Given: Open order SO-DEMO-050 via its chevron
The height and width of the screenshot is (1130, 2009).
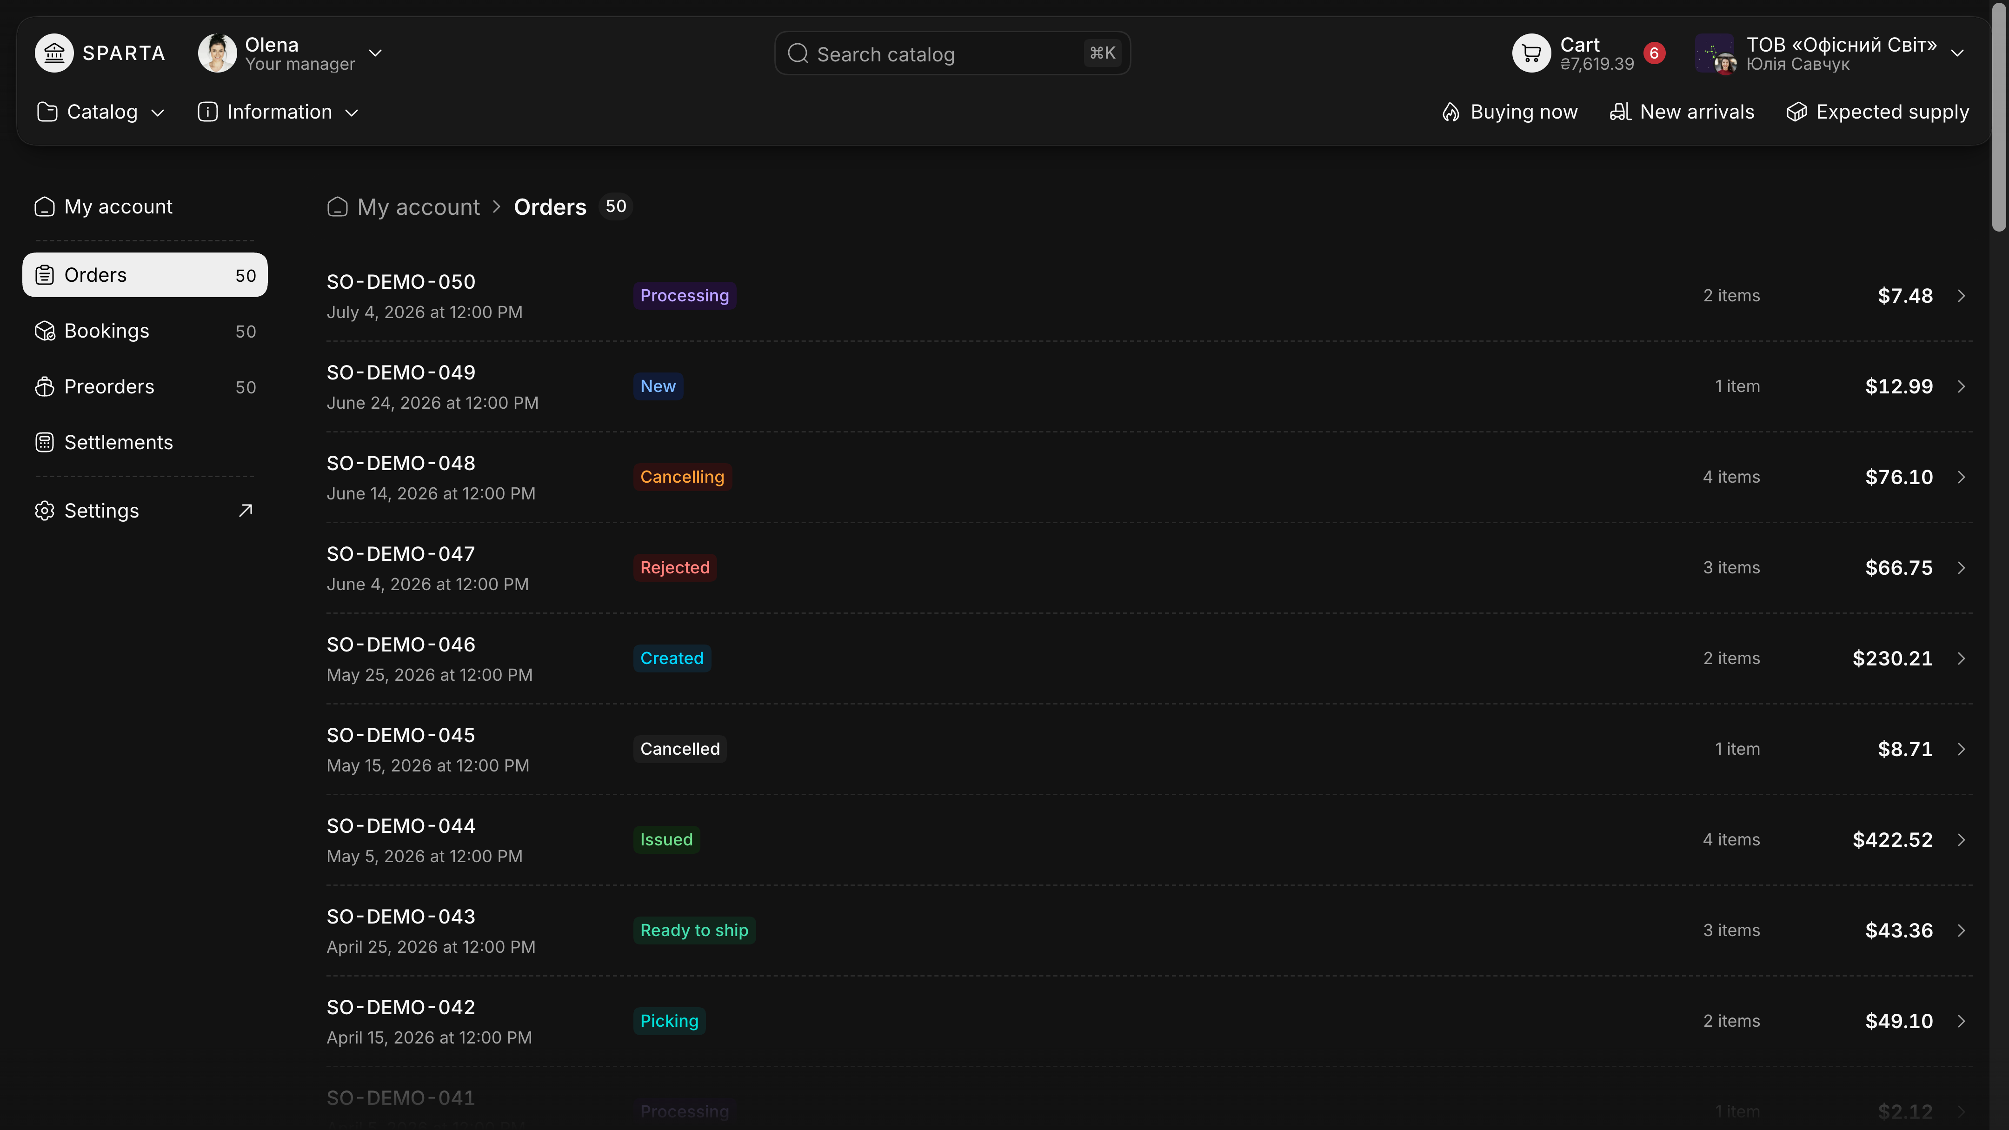Looking at the screenshot, I should pos(1961,296).
